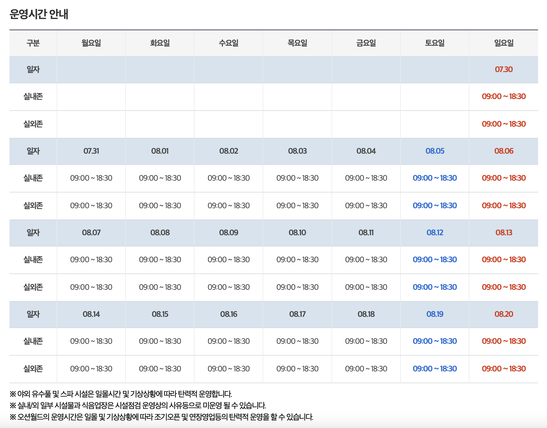Screen dimensions: 547x428
Task: Click the blue Saturday date '08.19'
Action: (x=435, y=314)
